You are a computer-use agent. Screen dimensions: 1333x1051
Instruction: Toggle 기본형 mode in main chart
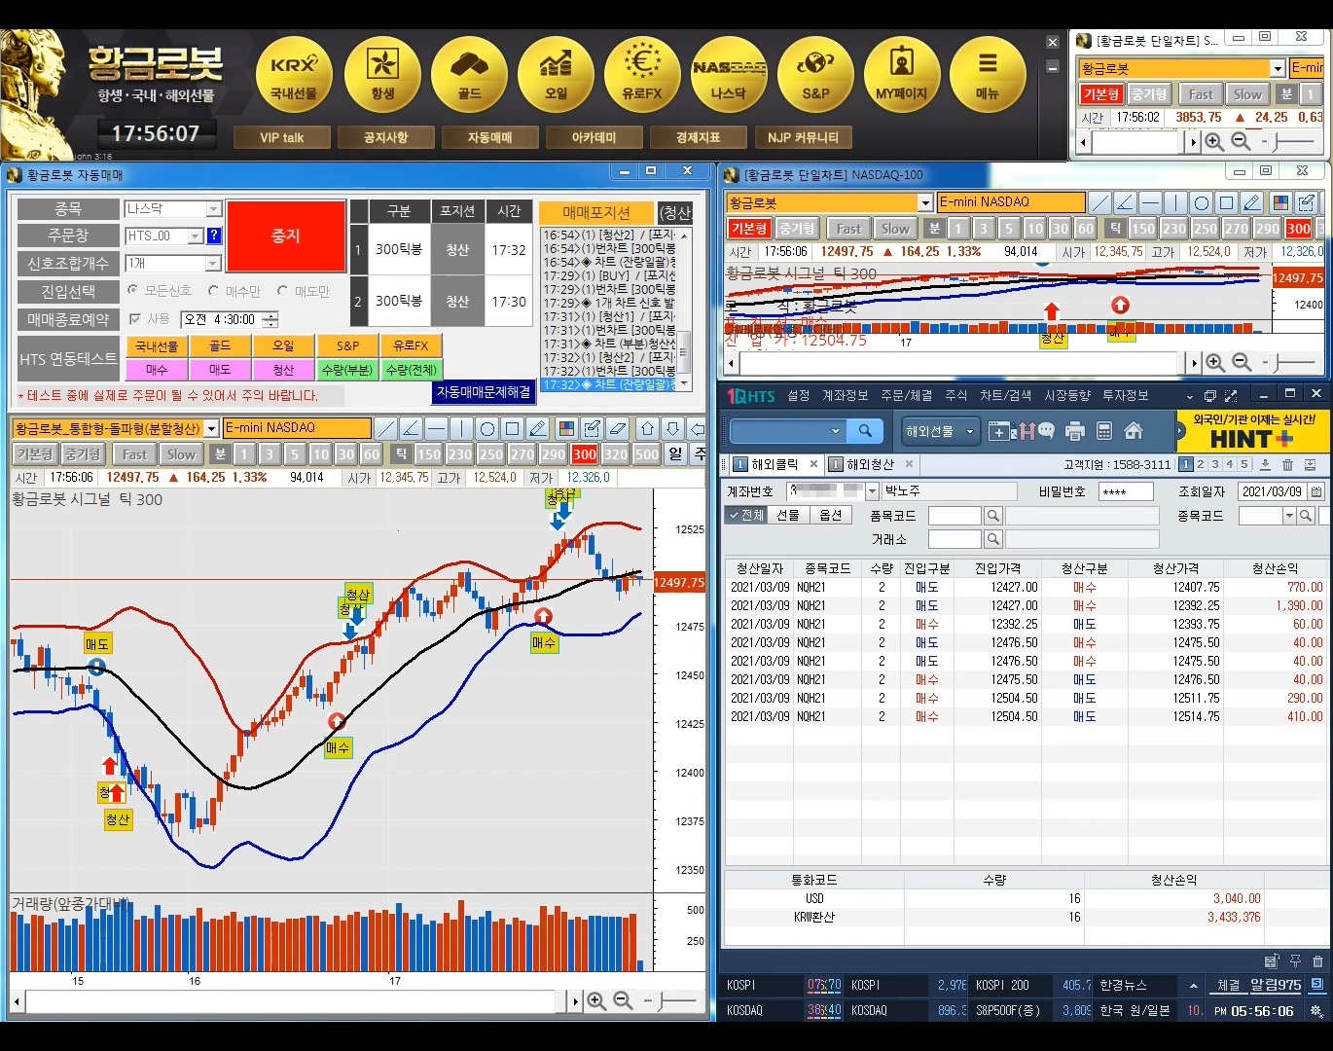click(x=35, y=454)
